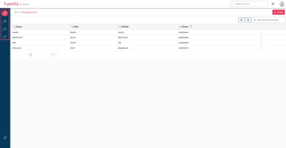
Task: Open the highlighted Geltungsbereiche sidebar icon
Action: (5, 13)
